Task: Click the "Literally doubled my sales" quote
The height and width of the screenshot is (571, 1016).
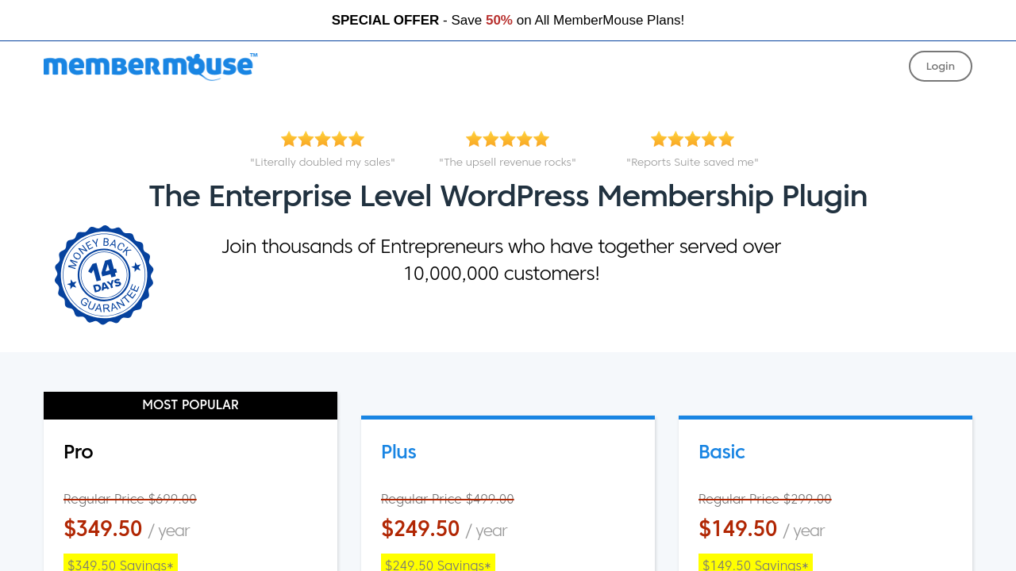Action: 322,163
